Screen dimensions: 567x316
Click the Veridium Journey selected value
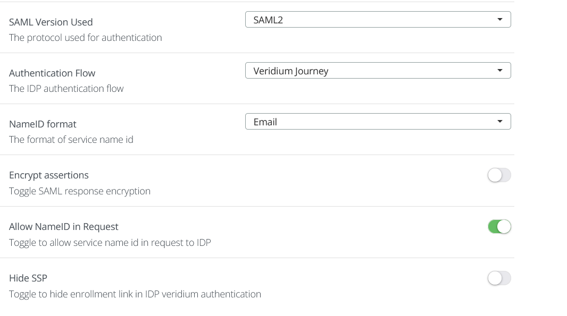coord(290,70)
